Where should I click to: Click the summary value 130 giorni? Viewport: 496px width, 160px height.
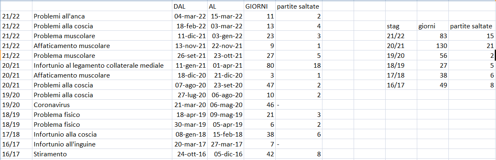pos(432,46)
